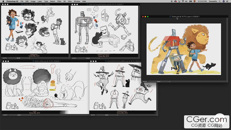This screenshot has width=231, height=130.
Task: Click the zoom percentage field in Todos.psd window
Action: tap(145, 81)
